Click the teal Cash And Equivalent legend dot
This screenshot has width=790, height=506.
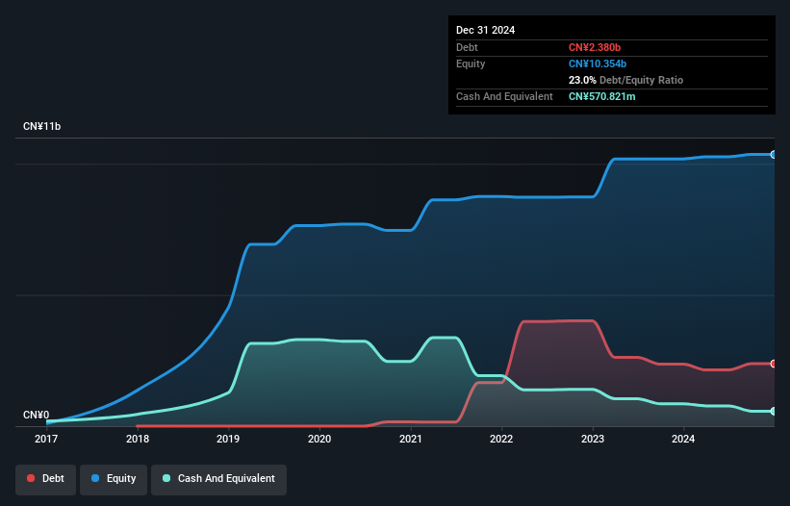[166, 478]
